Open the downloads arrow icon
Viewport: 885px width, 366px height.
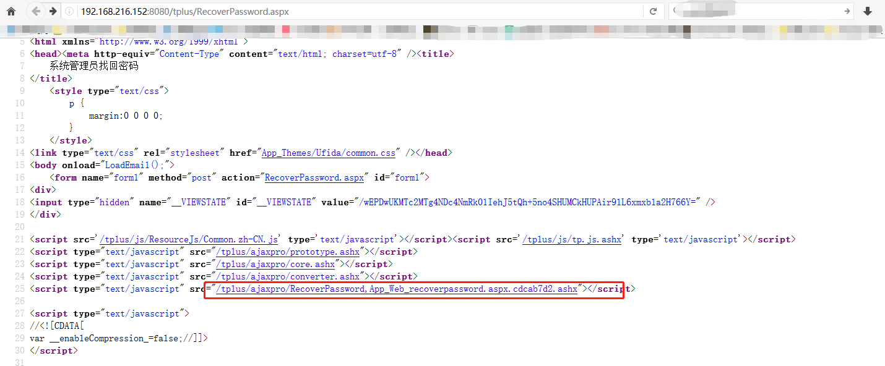(868, 11)
